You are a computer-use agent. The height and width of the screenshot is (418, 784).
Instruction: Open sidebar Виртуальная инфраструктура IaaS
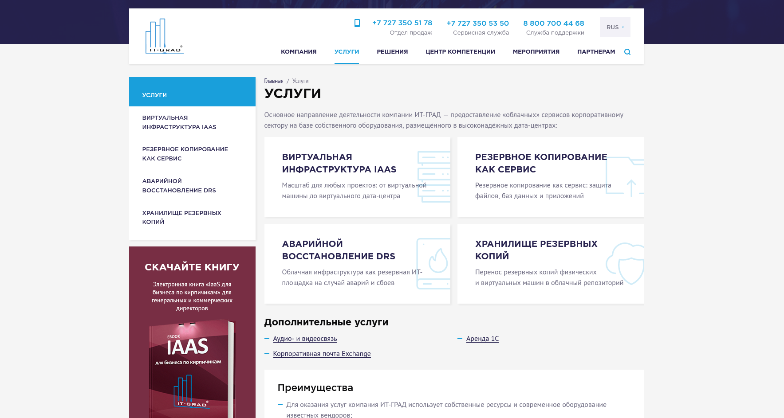tap(179, 122)
